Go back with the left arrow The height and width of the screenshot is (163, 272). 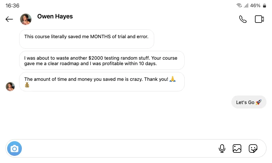pyautogui.click(x=9, y=19)
